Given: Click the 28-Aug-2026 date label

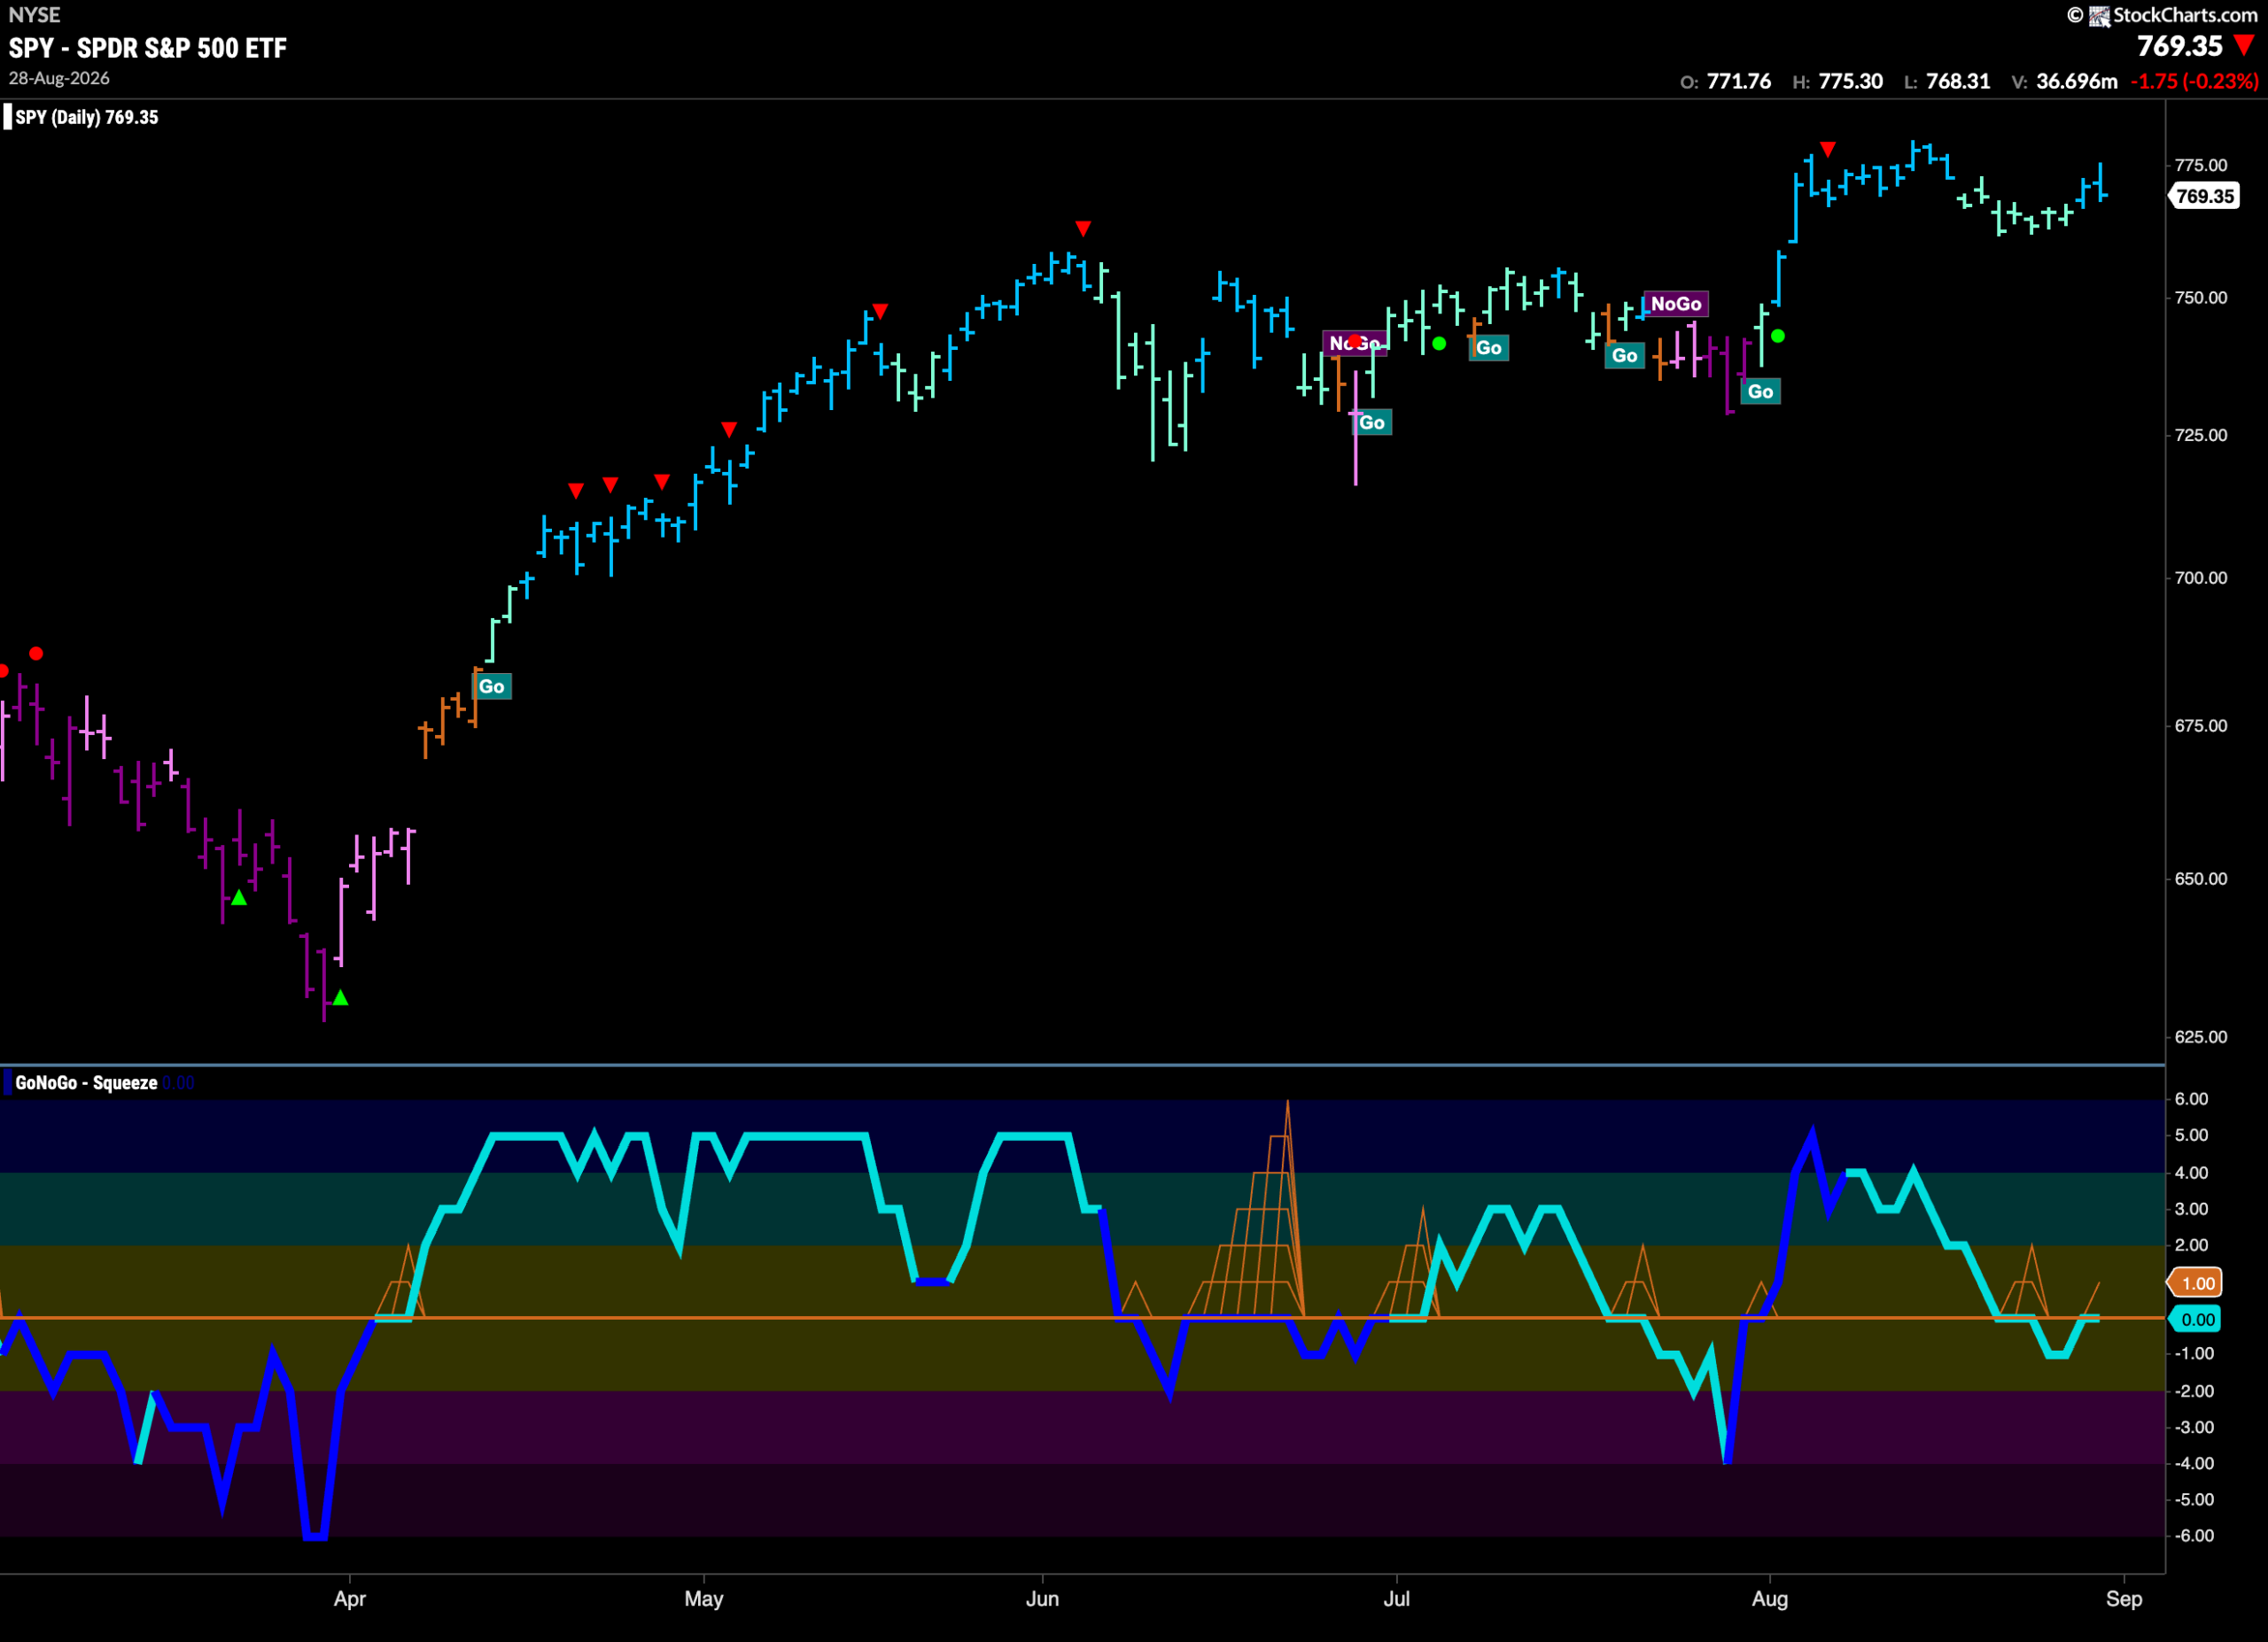Looking at the screenshot, I should [x=59, y=78].
